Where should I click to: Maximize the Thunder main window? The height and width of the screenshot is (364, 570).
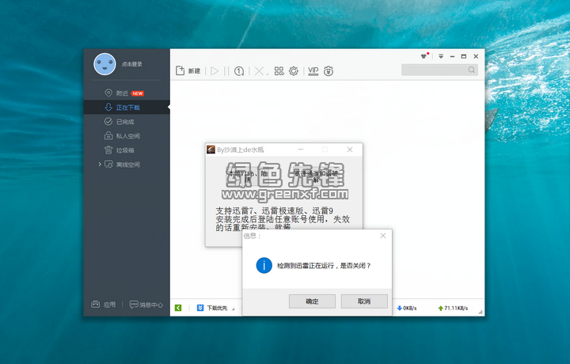(463, 56)
